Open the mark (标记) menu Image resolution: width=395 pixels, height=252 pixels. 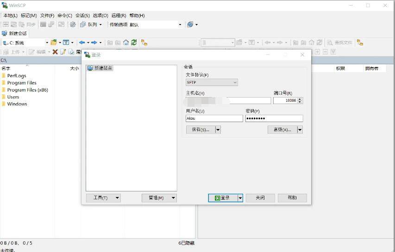[29, 16]
